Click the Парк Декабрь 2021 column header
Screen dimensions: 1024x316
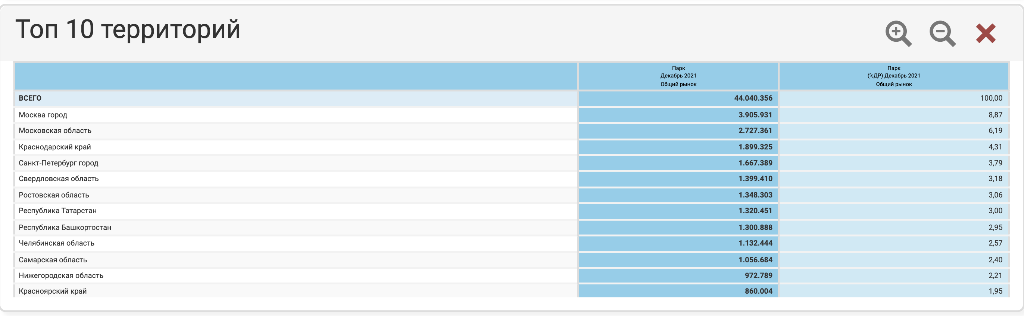tap(678, 76)
